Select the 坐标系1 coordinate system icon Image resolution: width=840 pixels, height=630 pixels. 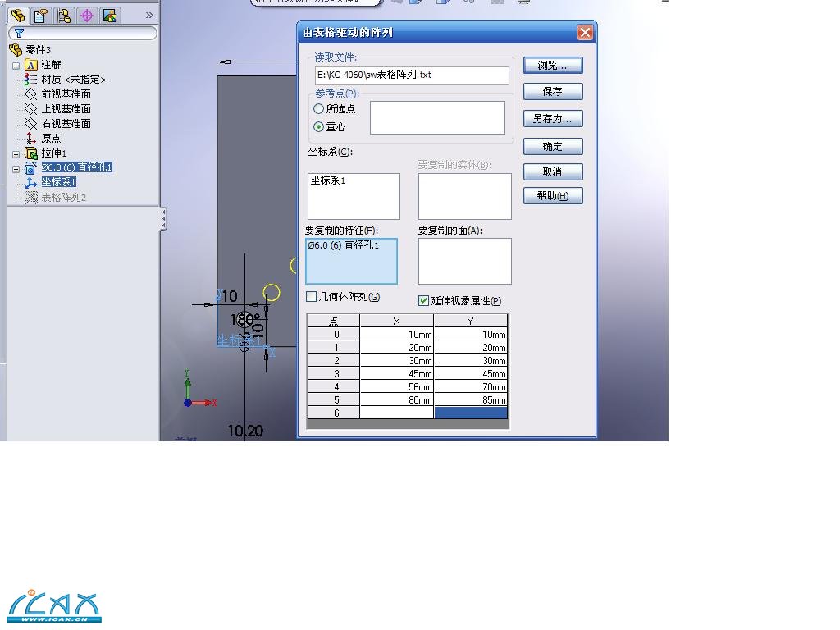click(31, 183)
